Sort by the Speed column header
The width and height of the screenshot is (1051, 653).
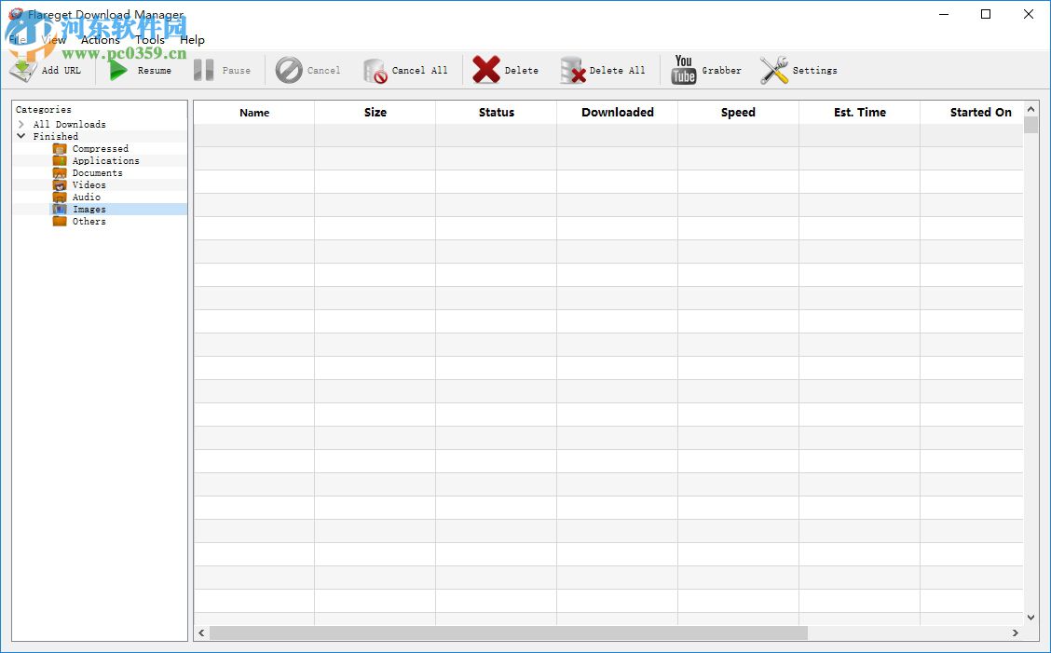pyautogui.click(x=738, y=113)
